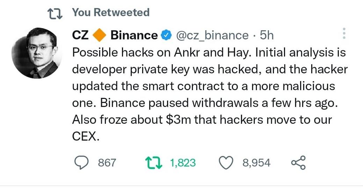Open CZ's profile picture avatar
This screenshot has height=188, width=363.
(x=37, y=52)
